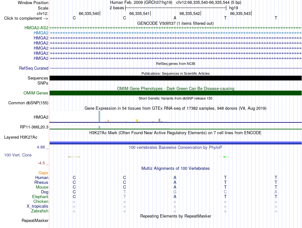The image size is (302, 228).
Task: Select the Human species label
Action: point(42,178)
